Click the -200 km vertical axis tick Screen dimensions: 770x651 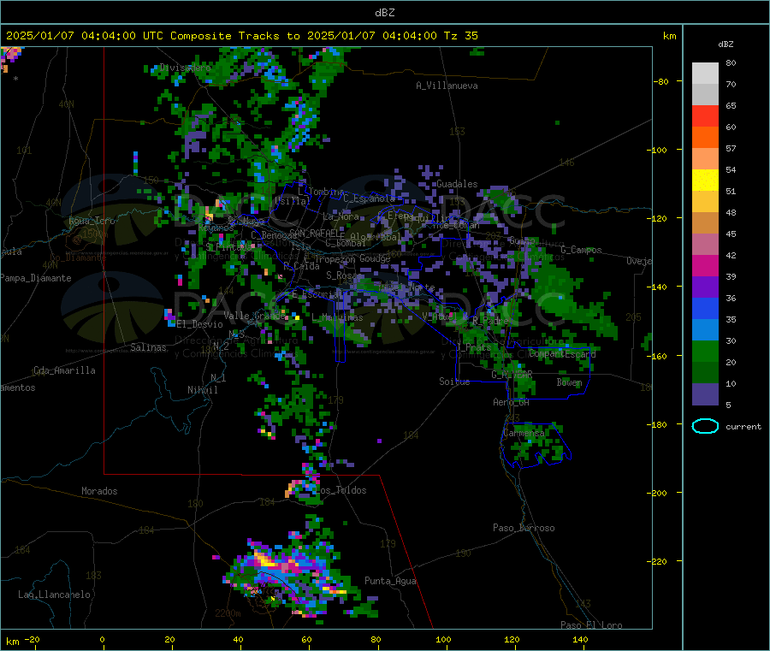point(659,493)
